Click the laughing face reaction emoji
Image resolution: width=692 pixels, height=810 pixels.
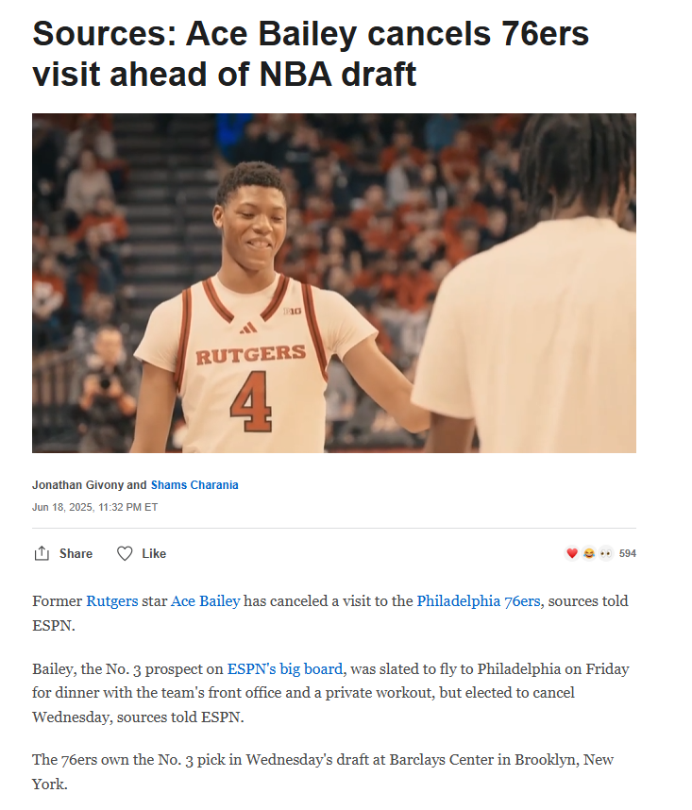click(x=589, y=553)
